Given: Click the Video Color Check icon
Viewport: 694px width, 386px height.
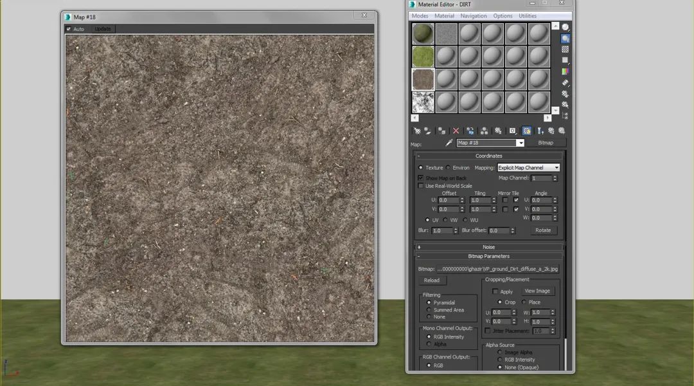Looking at the screenshot, I should click(565, 71).
